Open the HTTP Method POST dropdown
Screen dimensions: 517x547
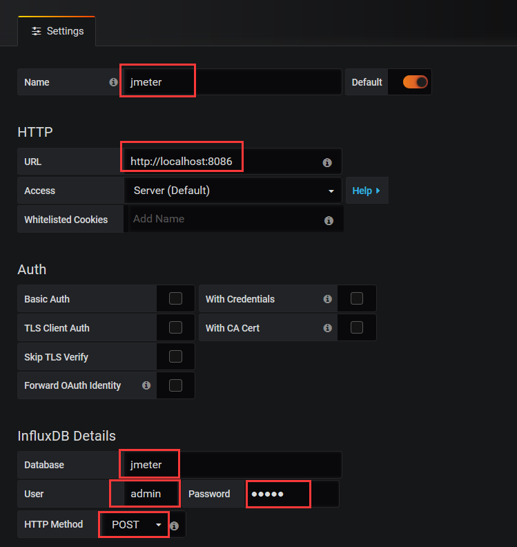[135, 525]
